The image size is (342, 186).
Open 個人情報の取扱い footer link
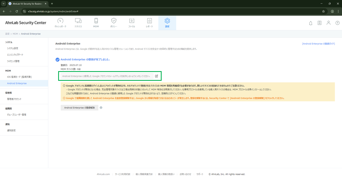coord(166,174)
